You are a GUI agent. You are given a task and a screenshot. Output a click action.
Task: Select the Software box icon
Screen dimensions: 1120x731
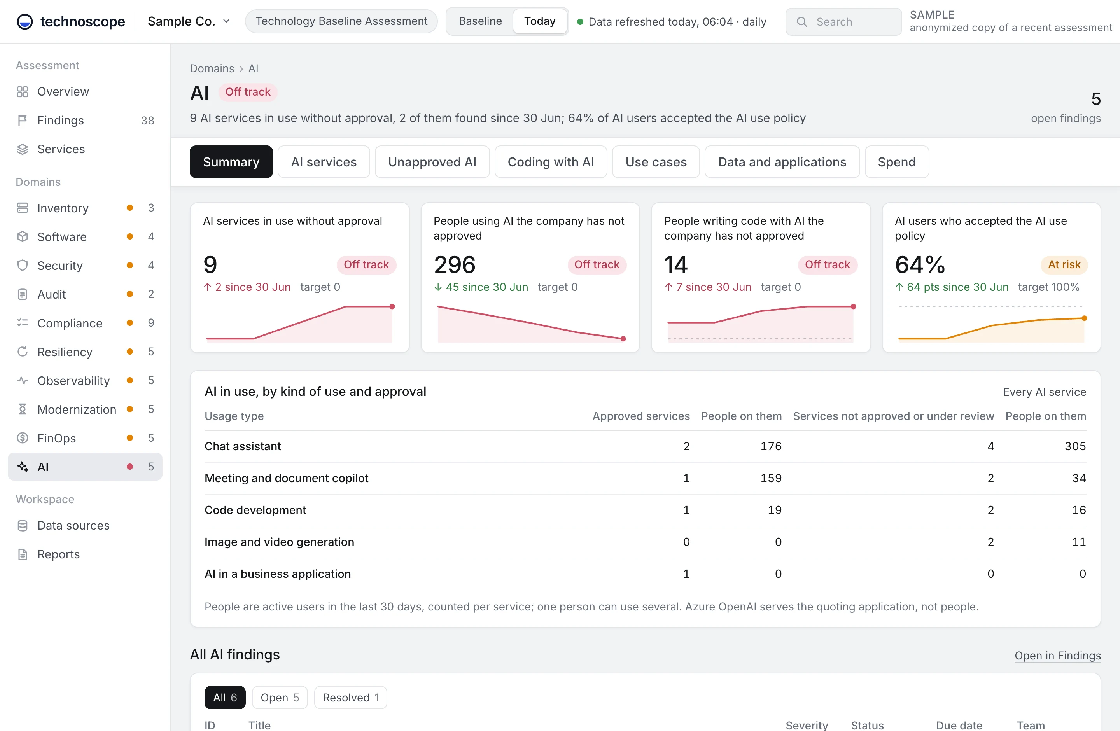pyautogui.click(x=23, y=237)
